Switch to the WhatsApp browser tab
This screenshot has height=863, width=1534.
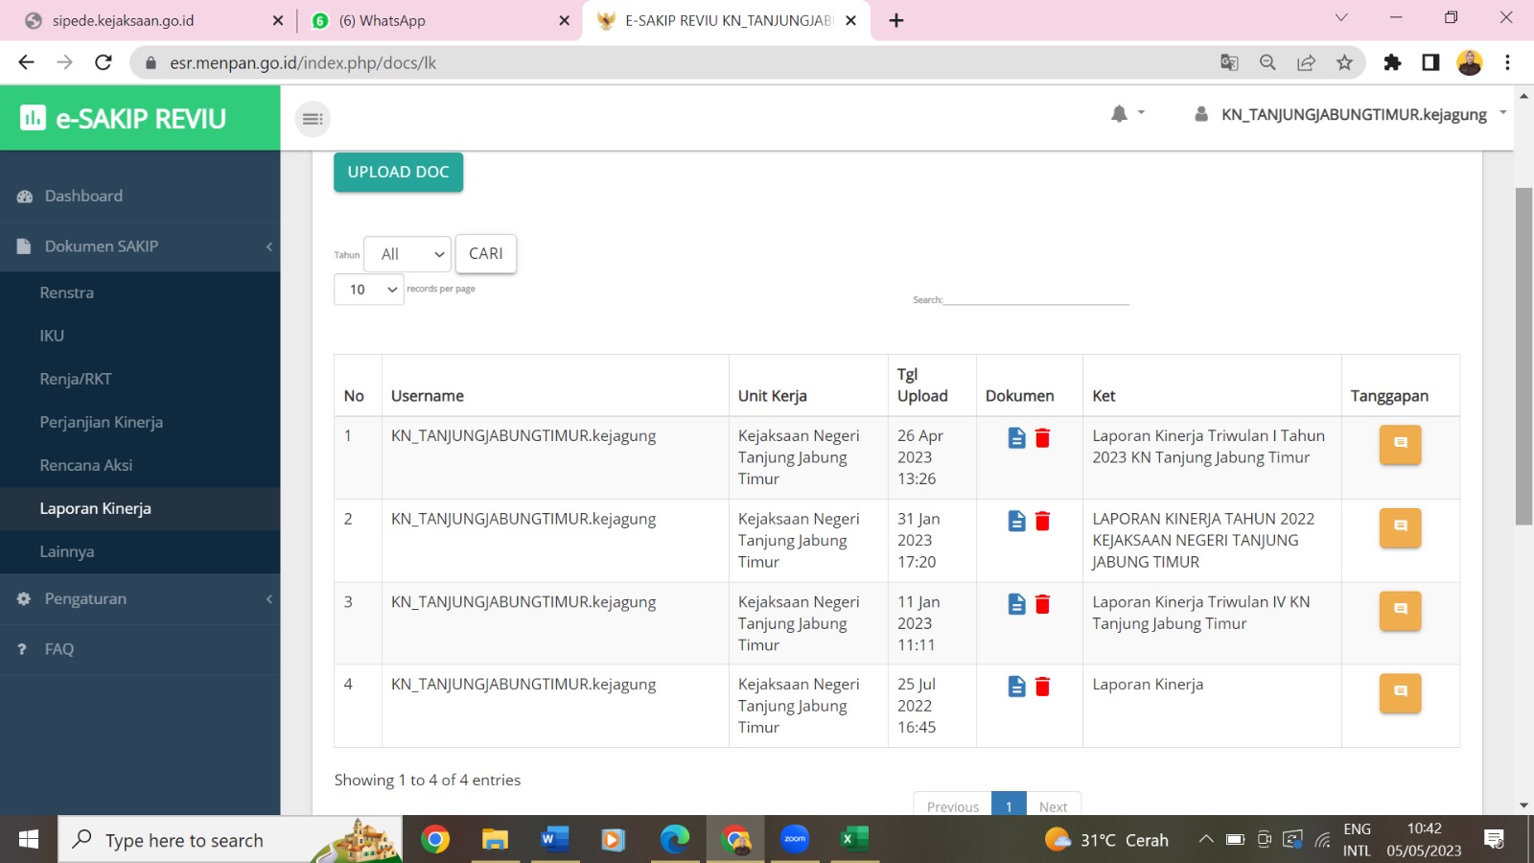441,20
